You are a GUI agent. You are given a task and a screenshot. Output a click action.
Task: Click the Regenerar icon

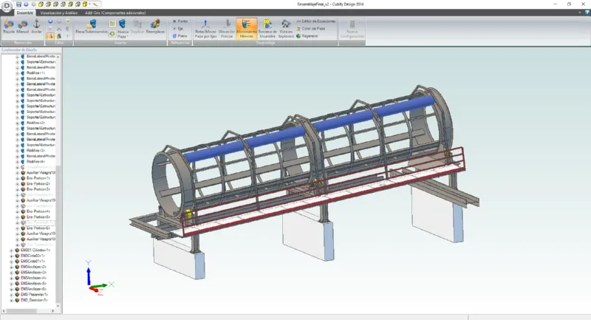pos(310,35)
